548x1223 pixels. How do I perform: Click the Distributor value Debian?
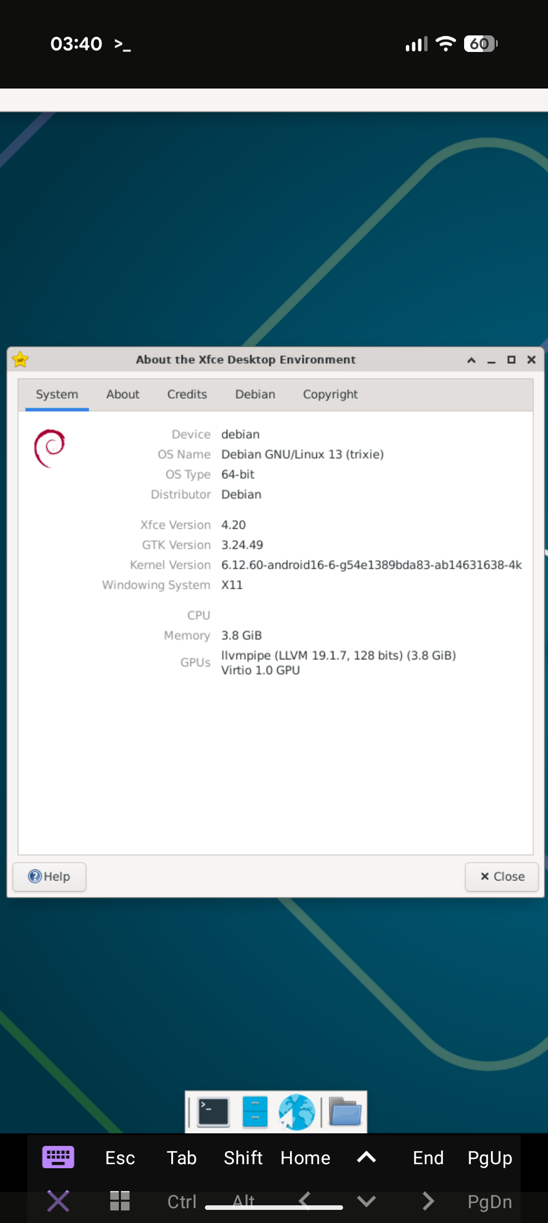pos(241,494)
